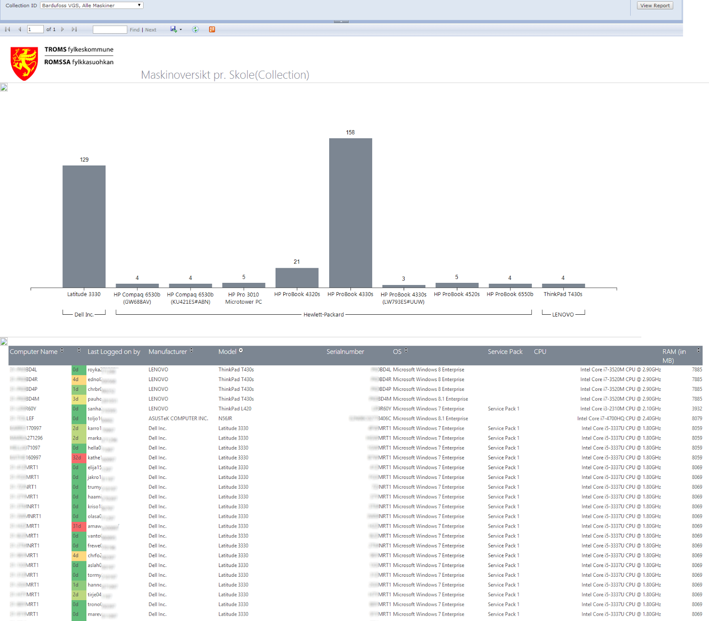The height and width of the screenshot is (621, 709).
Task: Click the orange data feed export icon
Action: tap(212, 29)
